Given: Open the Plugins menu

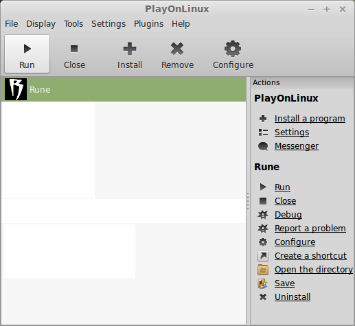Looking at the screenshot, I should 149,24.
